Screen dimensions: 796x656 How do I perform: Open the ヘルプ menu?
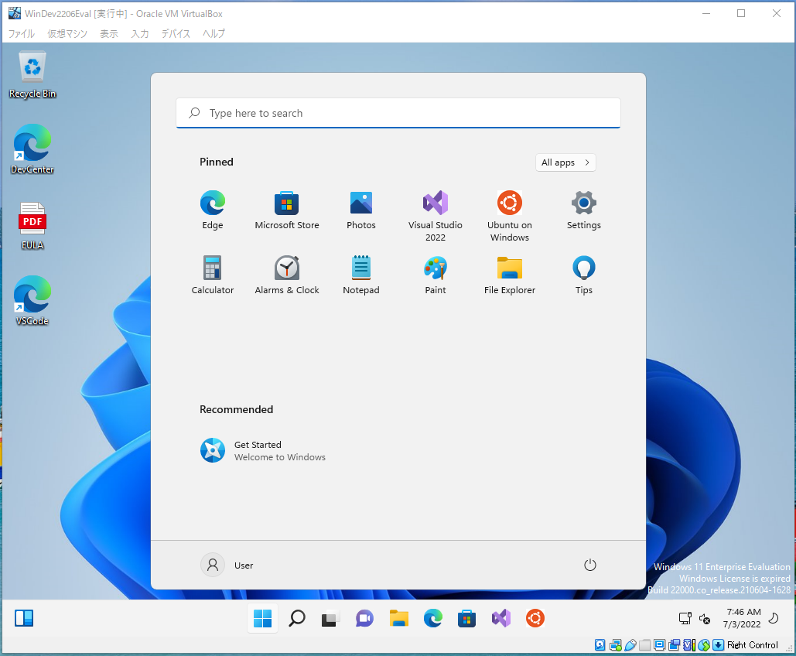214,33
